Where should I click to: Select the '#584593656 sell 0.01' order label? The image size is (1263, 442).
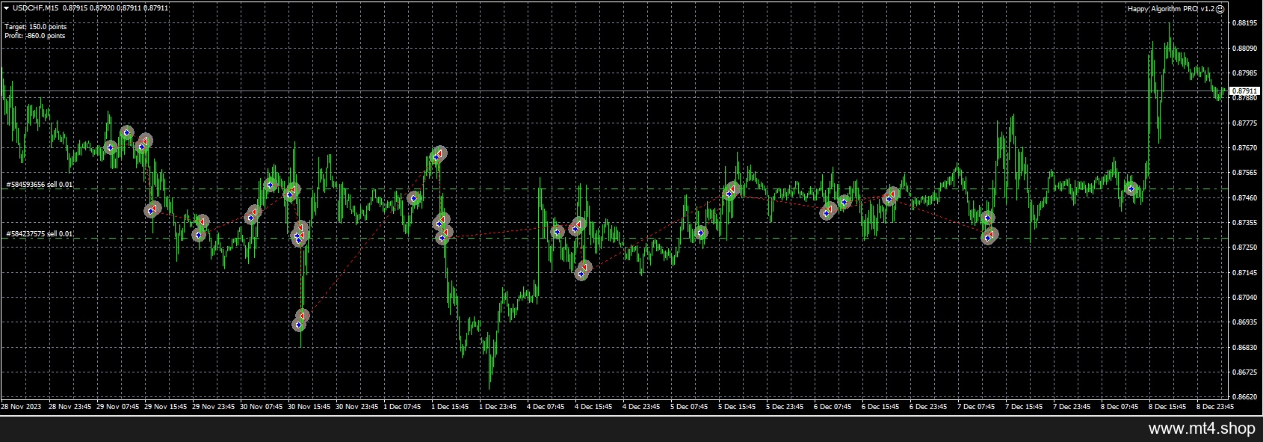click(x=40, y=184)
